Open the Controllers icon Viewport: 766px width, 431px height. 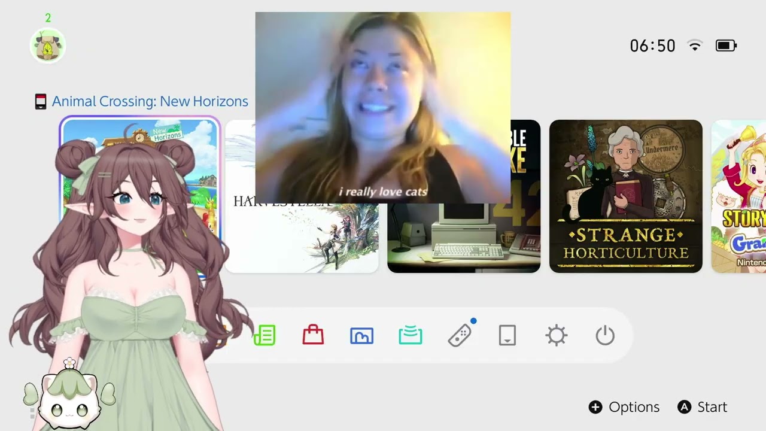pyautogui.click(x=460, y=336)
